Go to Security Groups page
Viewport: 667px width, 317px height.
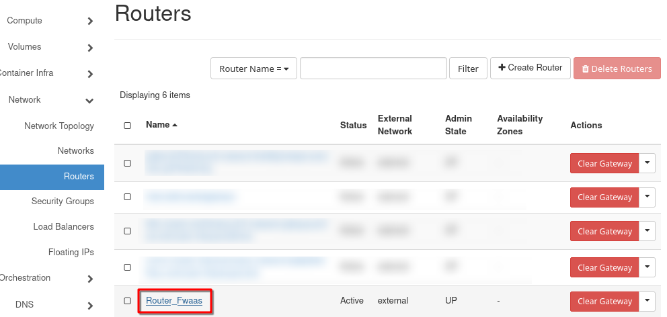click(x=63, y=201)
